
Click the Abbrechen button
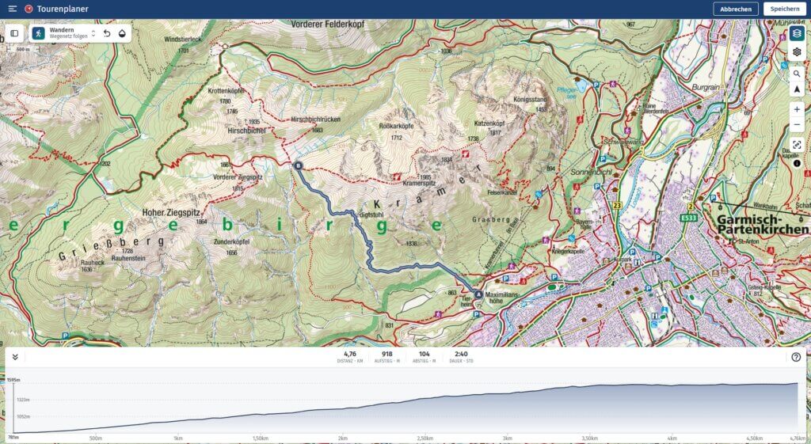(x=736, y=9)
